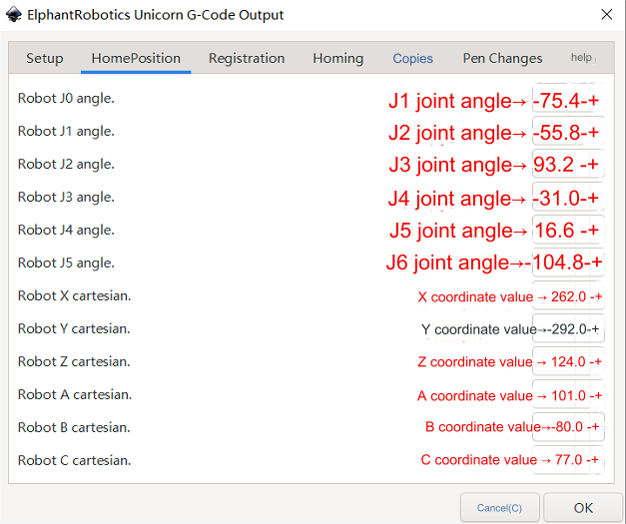This screenshot has height=524, width=626.
Task: Click the Robot J0 angle value field
Action: click(x=568, y=100)
